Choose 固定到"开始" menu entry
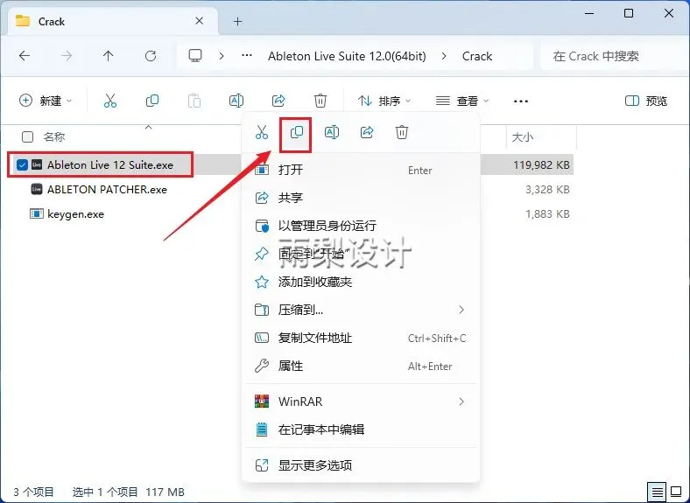 (361, 254)
